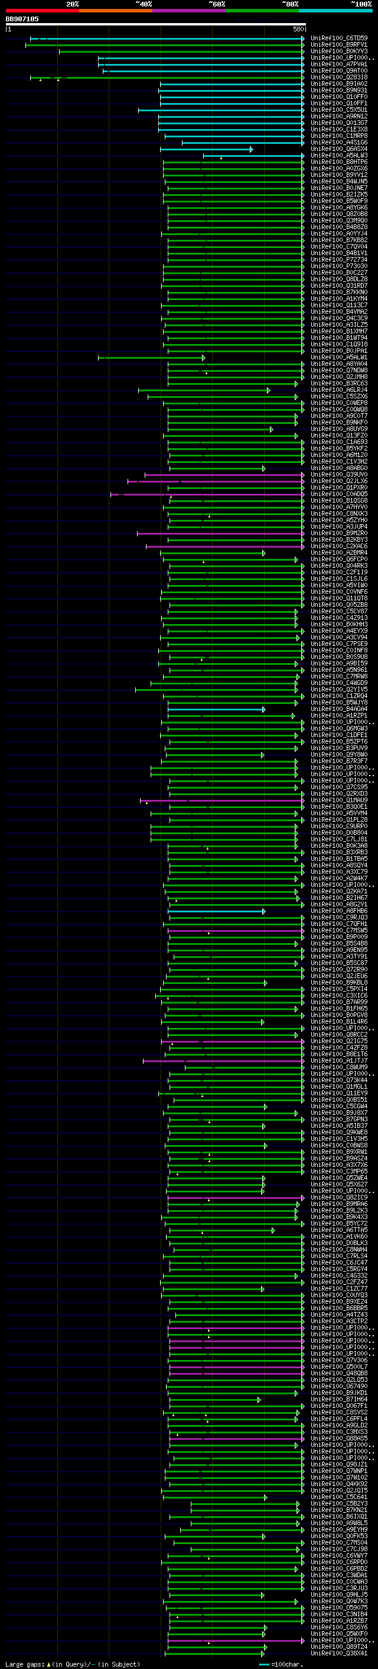
Task: Click the UniRef100_O67490 label
Action: click(339, 1388)
